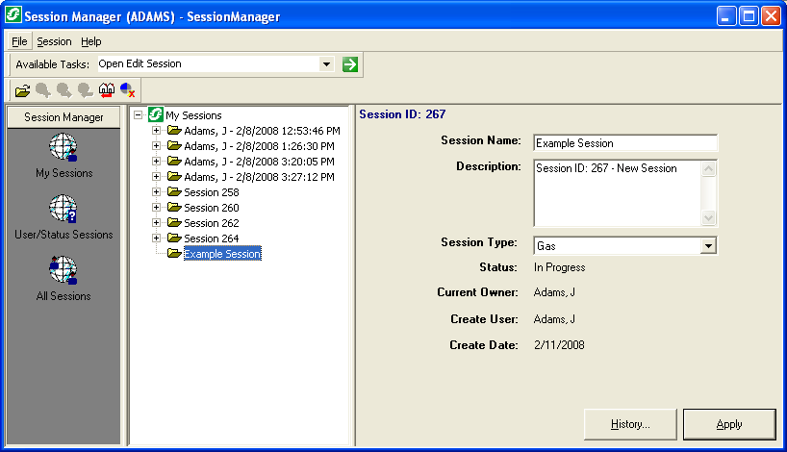The image size is (787, 452).
Task: Expand the Session 264 tree node
Action: coord(157,239)
